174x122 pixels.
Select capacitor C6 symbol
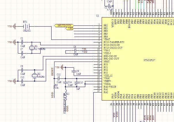(x=75, y=51)
